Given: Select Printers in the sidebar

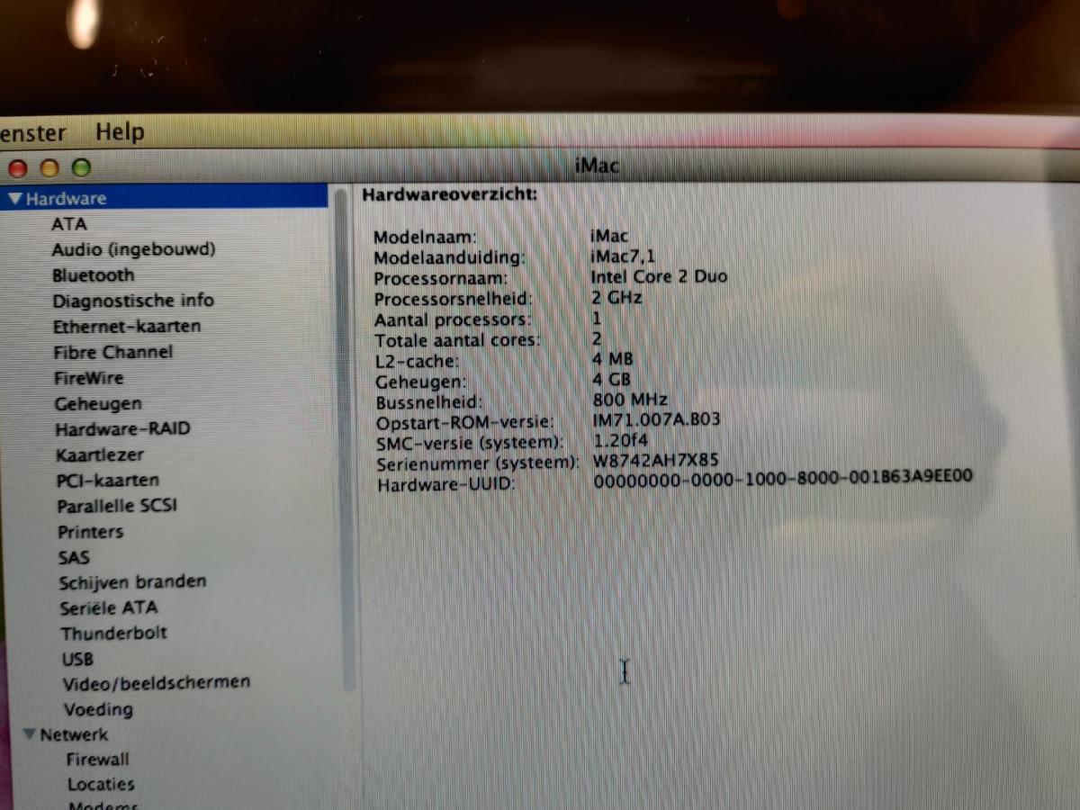Looking at the screenshot, I should pos(90,532).
